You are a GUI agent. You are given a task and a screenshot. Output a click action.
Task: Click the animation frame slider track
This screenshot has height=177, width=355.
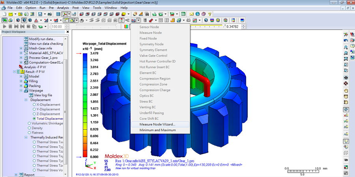coord(96,26)
